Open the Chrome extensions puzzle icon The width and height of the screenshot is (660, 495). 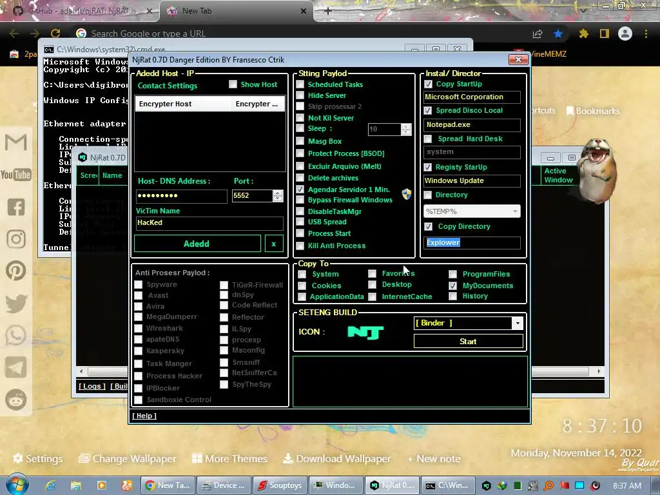pos(584,34)
